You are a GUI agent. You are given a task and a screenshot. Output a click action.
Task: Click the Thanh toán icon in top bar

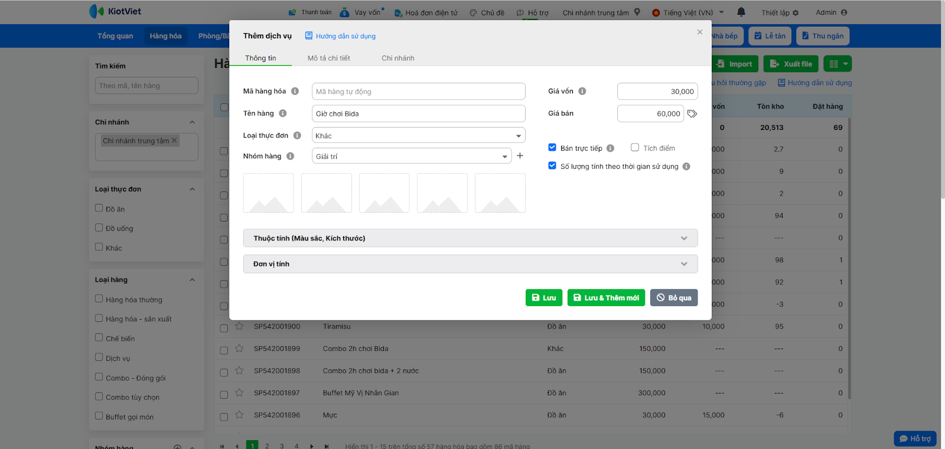click(x=292, y=12)
